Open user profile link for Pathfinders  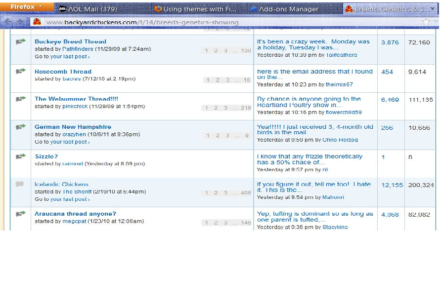78,49
